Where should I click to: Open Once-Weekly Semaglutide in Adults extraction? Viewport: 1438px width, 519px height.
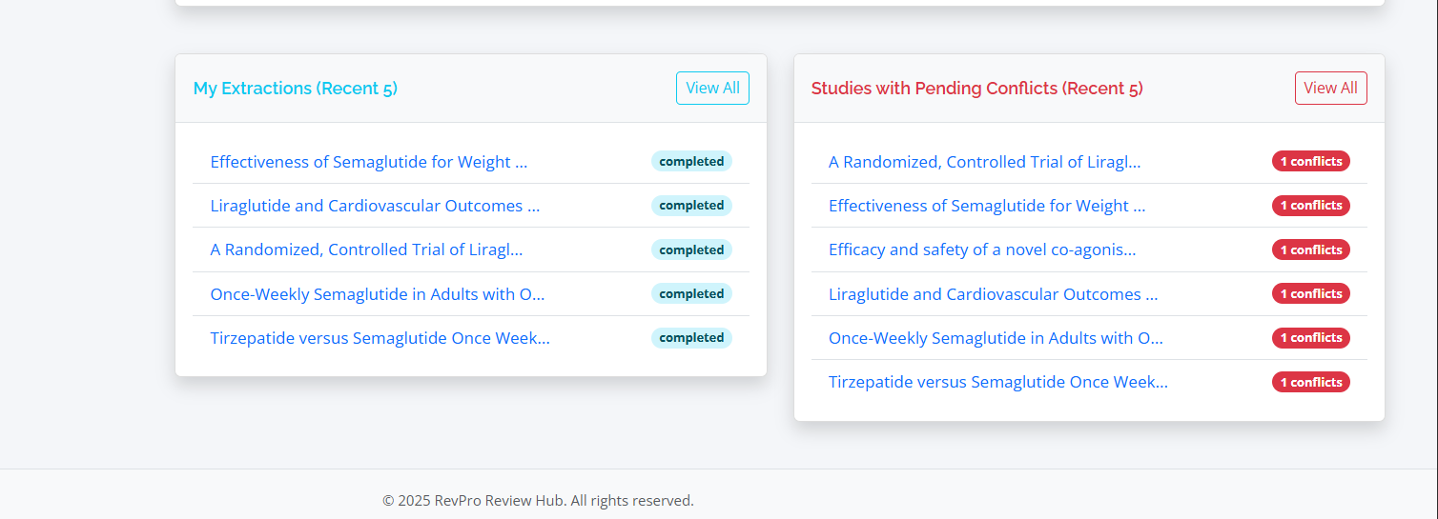[378, 294]
